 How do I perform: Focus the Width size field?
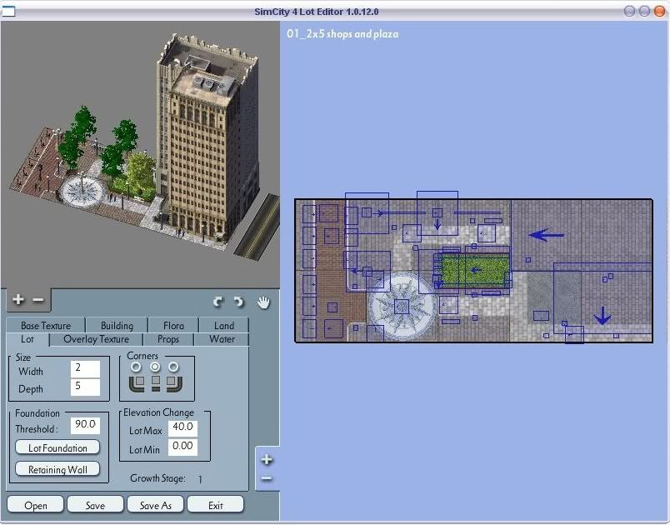coord(85,368)
